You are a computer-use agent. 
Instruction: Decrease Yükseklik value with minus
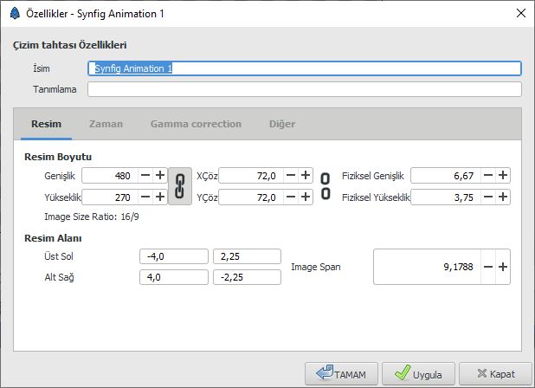pyautogui.click(x=145, y=197)
